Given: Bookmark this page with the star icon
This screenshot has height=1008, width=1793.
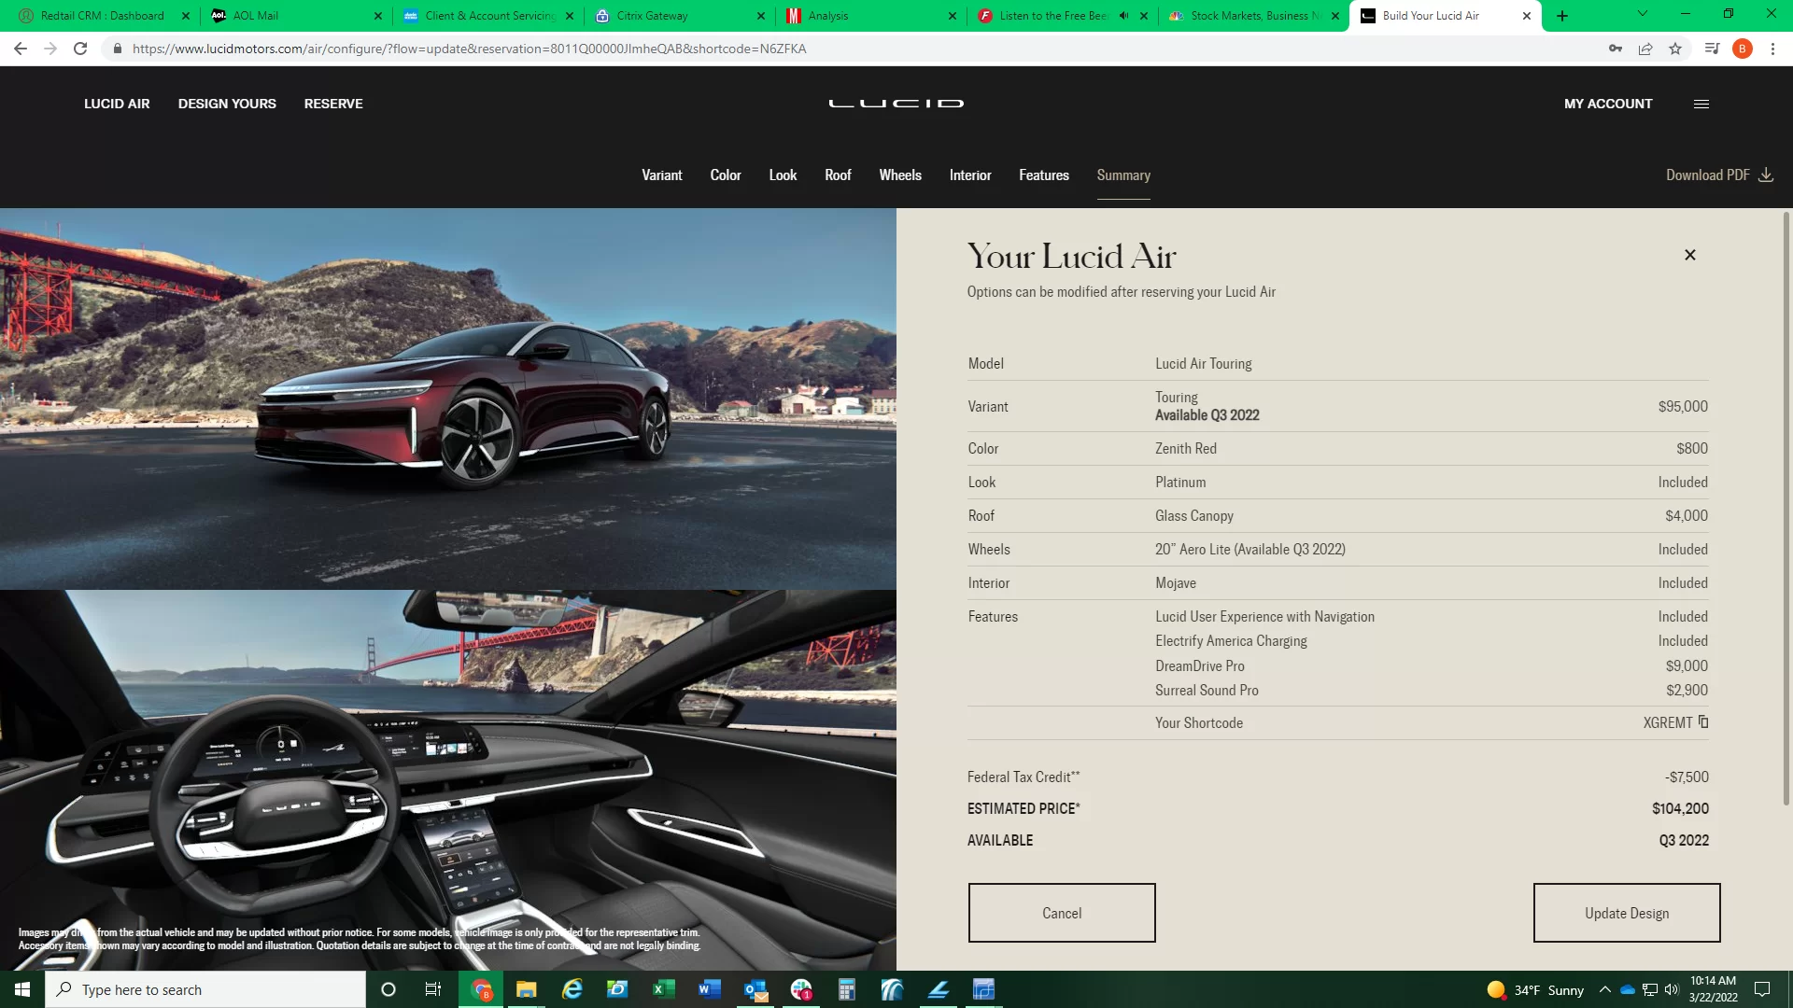Looking at the screenshot, I should (x=1675, y=49).
